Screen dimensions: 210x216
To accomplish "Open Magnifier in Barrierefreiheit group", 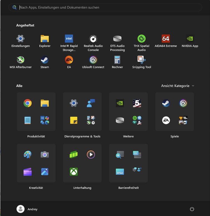I will coord(120,154).
